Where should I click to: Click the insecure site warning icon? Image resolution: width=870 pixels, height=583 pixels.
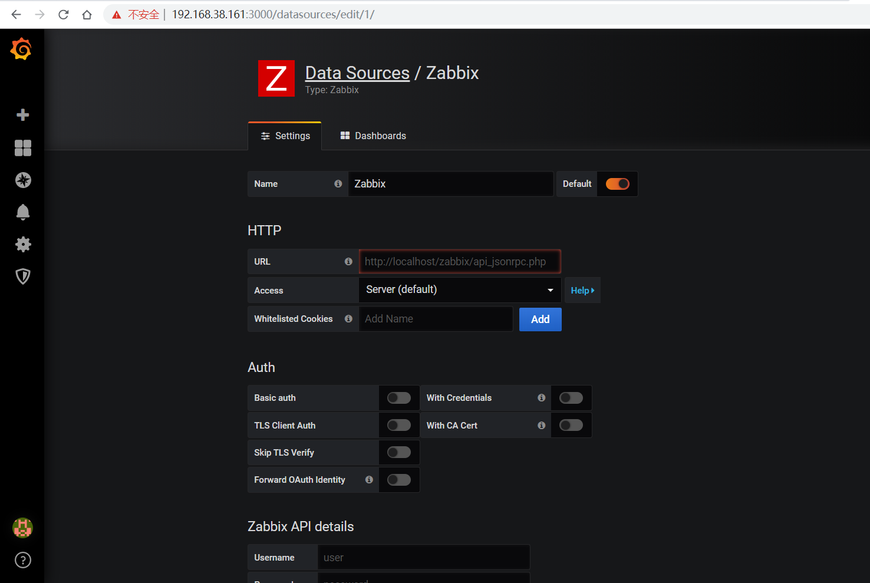coord(117,15)
